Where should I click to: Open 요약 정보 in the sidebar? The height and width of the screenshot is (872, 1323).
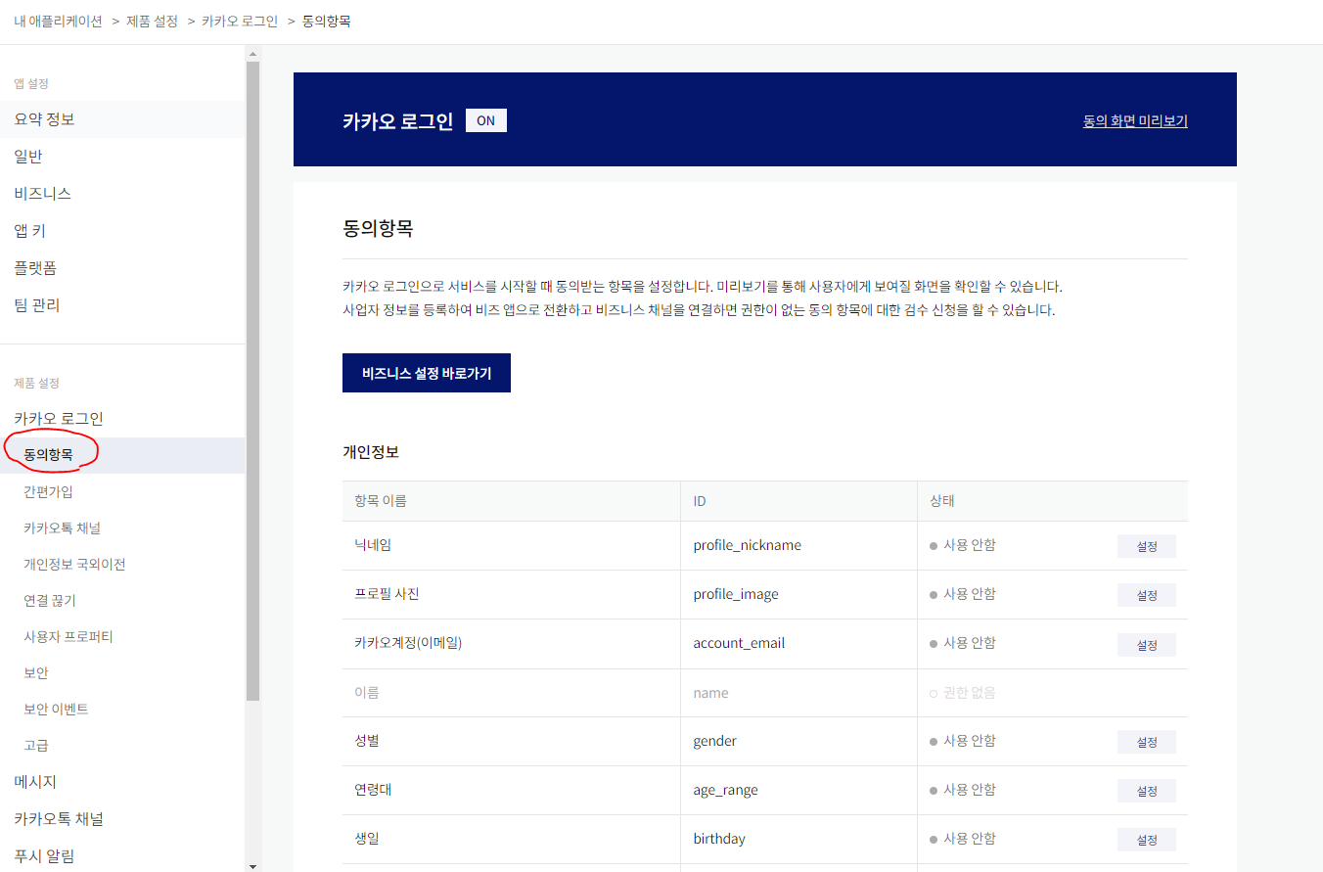point(122,119)
